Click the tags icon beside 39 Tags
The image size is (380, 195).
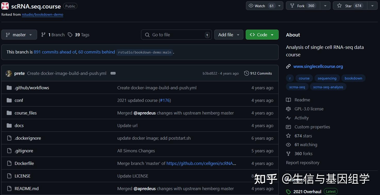[x=70, y=34]
